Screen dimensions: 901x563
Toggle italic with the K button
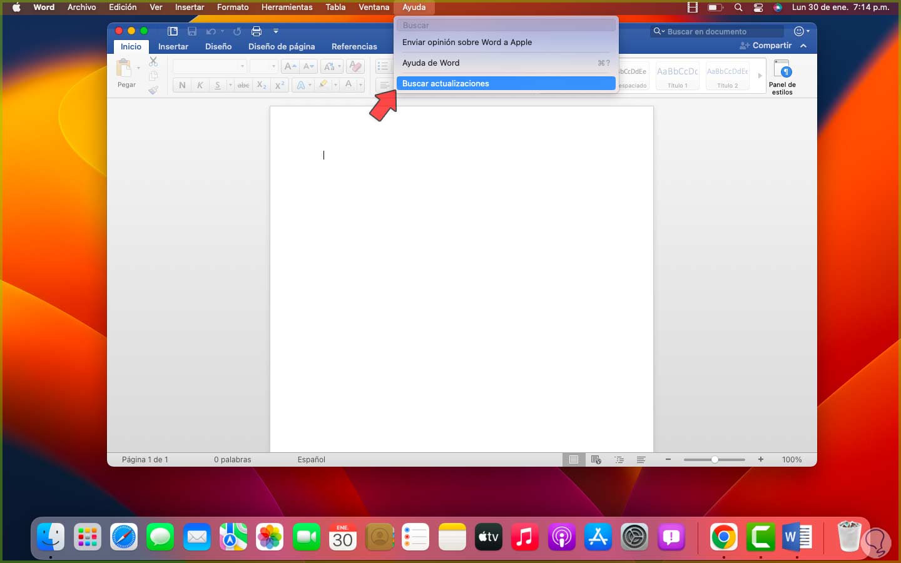point(200,85)
